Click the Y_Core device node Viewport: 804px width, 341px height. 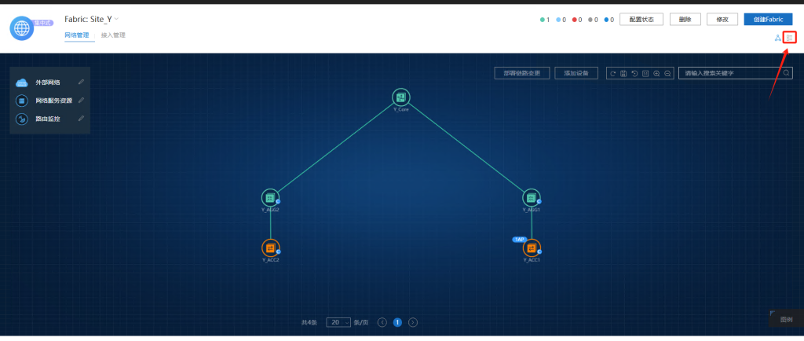point(401,97)
